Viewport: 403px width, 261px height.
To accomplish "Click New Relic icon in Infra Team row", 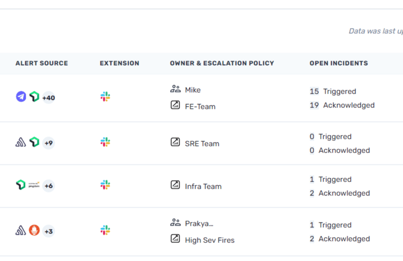I will coord(21,185).
